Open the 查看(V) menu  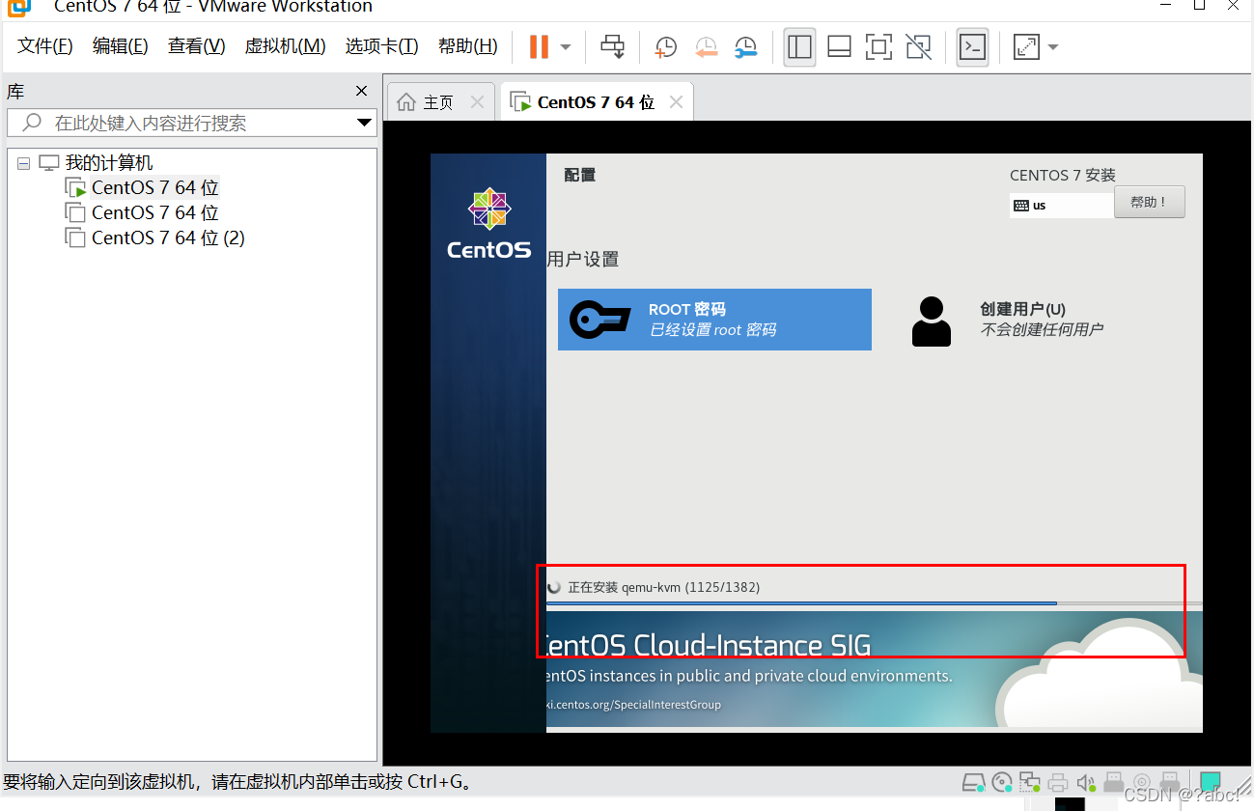(196, 46)
